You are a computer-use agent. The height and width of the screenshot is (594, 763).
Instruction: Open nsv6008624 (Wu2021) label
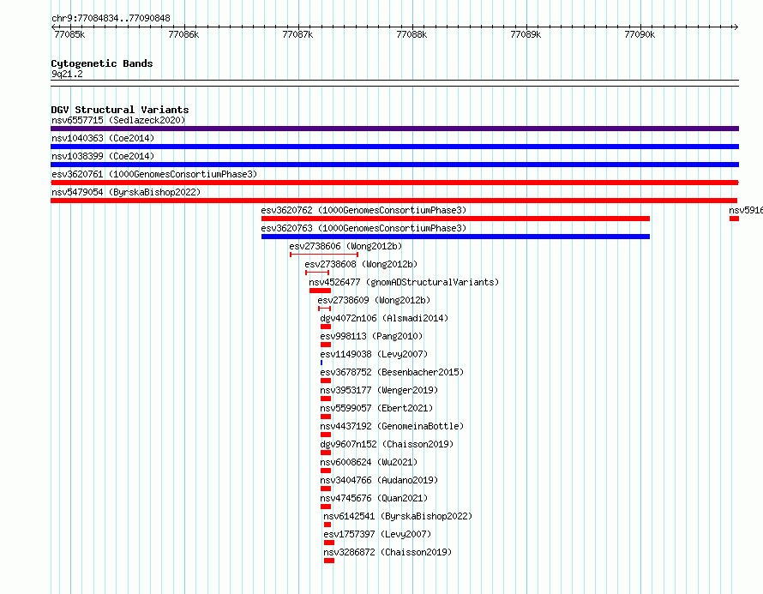(369, 462)
